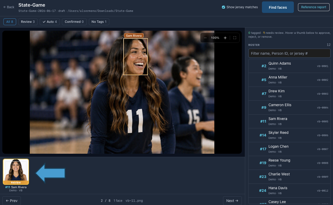Select Quinn Adams #2 from the roster

pos(289,66)
